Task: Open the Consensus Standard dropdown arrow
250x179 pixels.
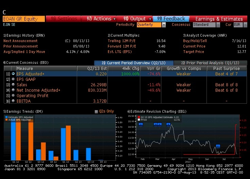Action: [218, 25]
